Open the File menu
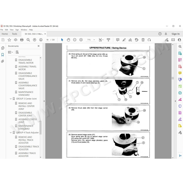Screen dimensions: 183x183 (2, 30)
